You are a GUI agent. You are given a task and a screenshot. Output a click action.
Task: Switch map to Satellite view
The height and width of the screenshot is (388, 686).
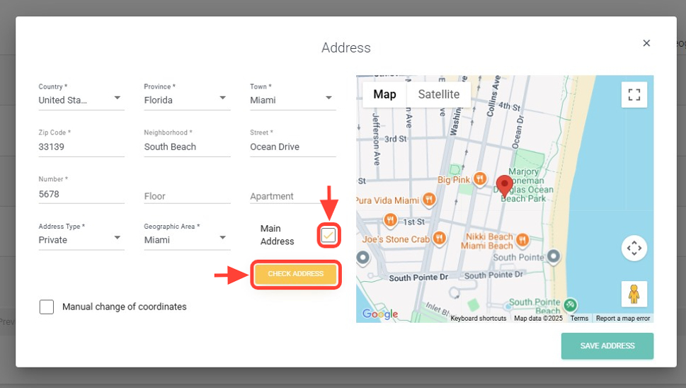[438, 94]
